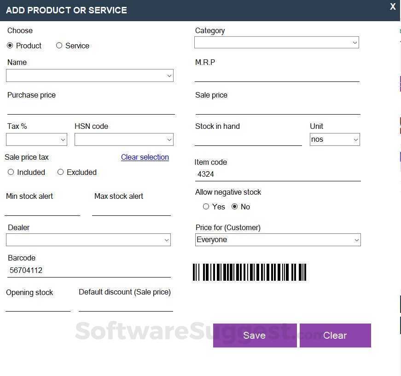Click the generated barcode image
This screenshot has height=376, width=401.
(x=249, y=272)
